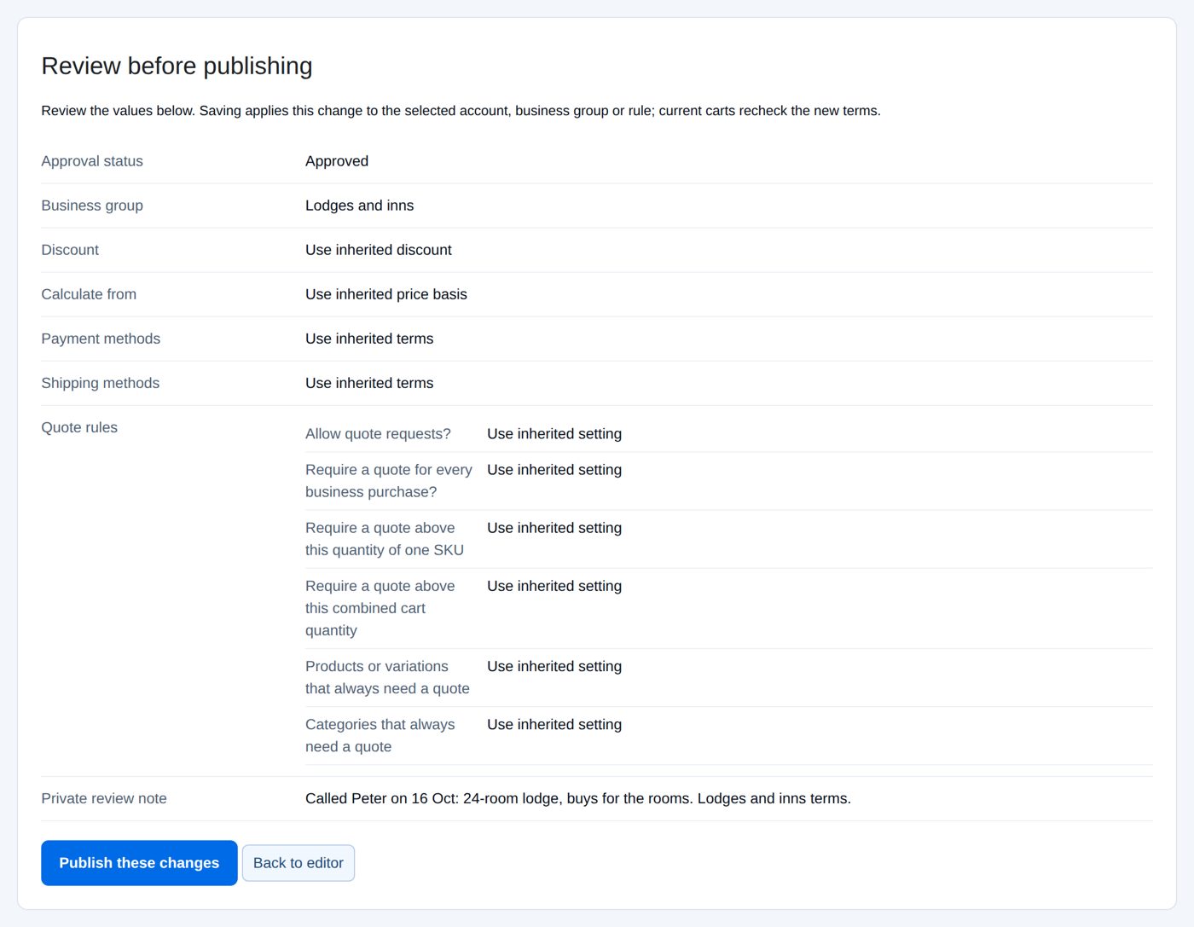
Task: Click the Quote rules label
Action: pos(79,427)
